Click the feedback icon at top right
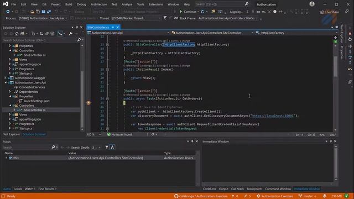 (x=347, y=12)
